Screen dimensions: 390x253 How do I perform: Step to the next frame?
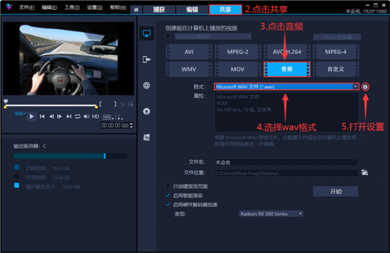point(60,116)
